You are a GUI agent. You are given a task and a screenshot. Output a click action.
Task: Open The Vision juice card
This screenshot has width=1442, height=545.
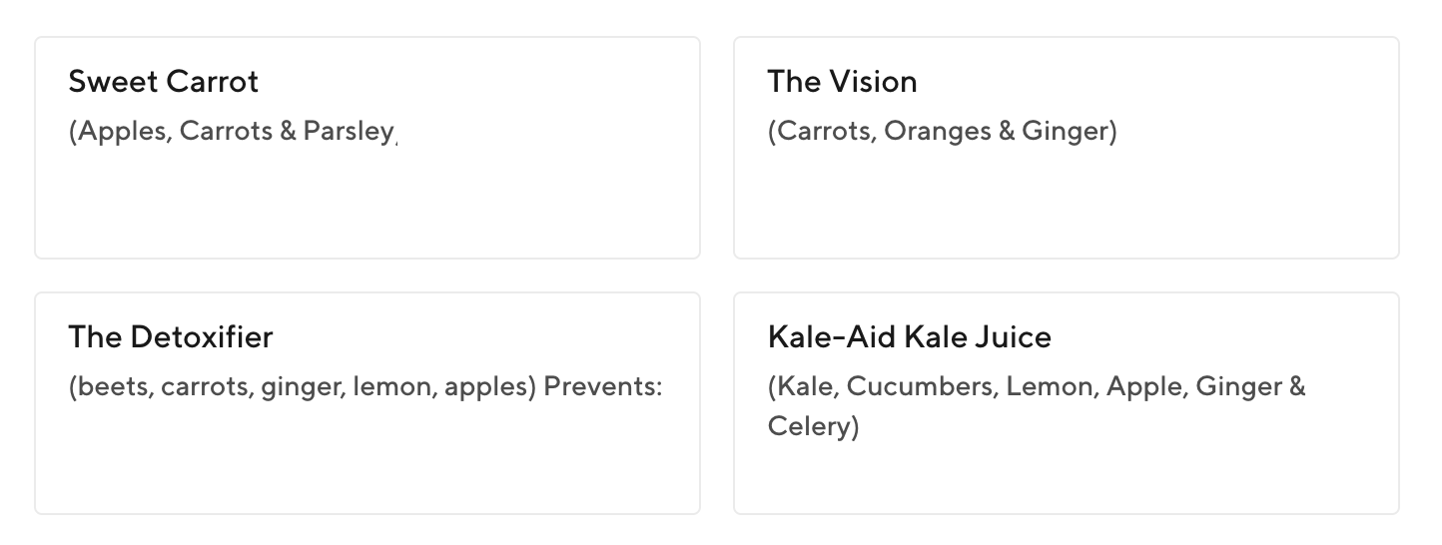[1067, 148]
